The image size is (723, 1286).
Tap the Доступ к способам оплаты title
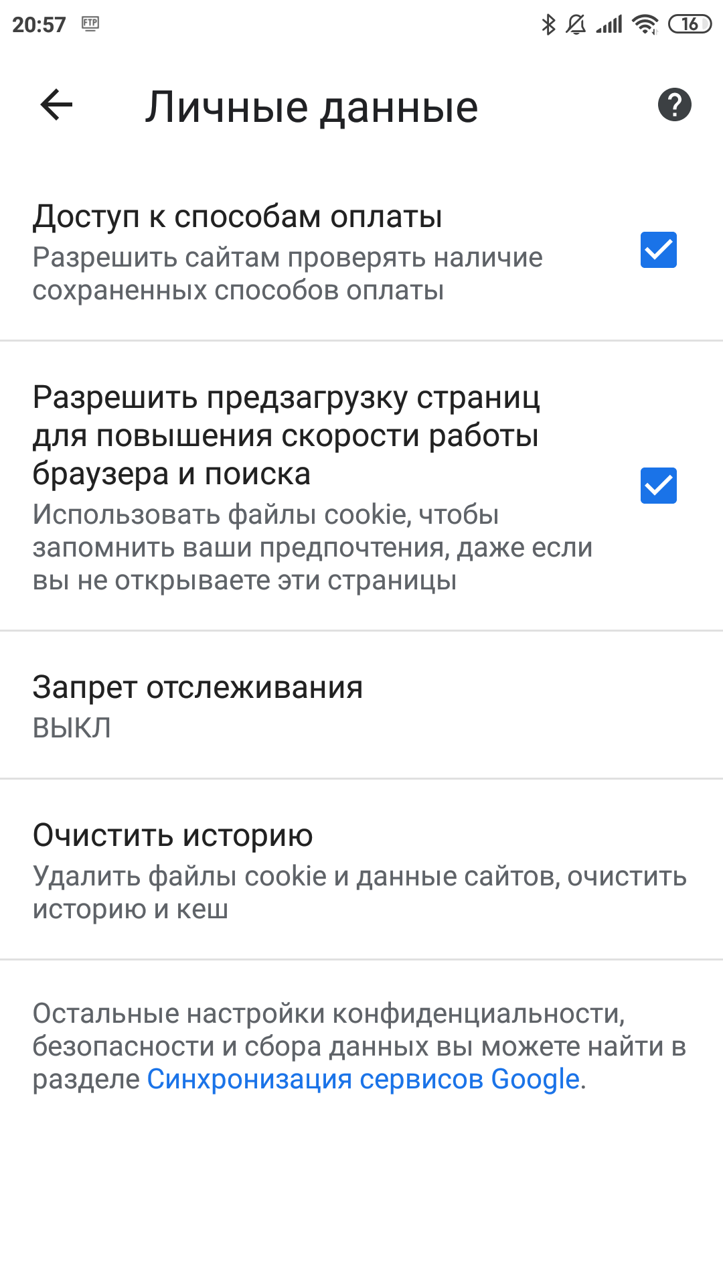click(238, 217)
